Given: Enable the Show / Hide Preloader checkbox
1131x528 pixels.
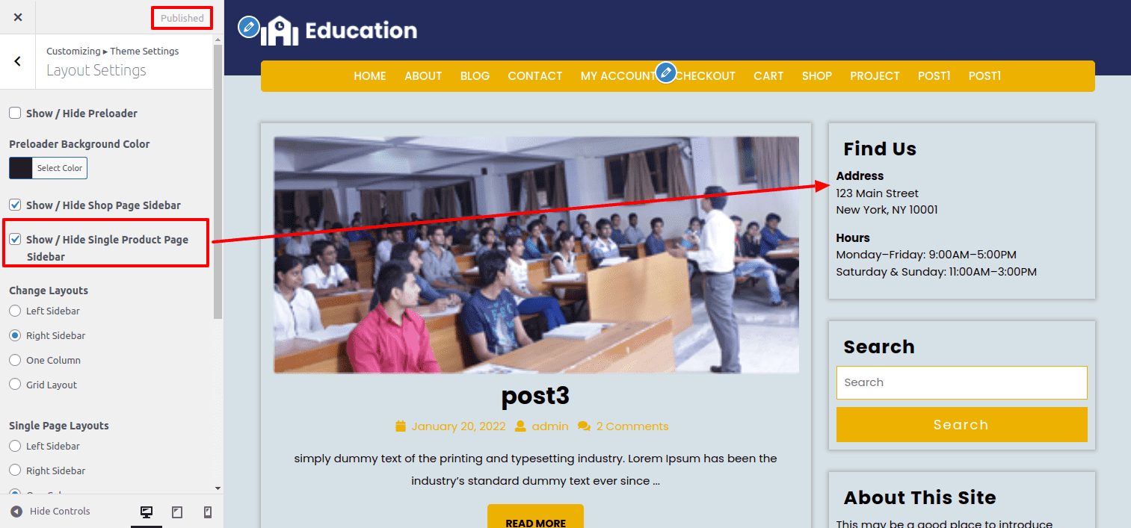Looking at the screenshot, I should coord(15,113).
